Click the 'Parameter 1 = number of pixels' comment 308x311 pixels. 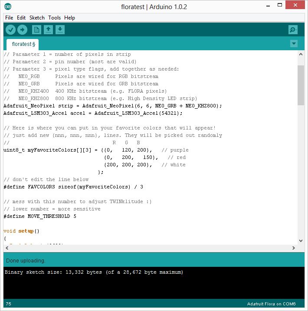(x=67, y=54)
